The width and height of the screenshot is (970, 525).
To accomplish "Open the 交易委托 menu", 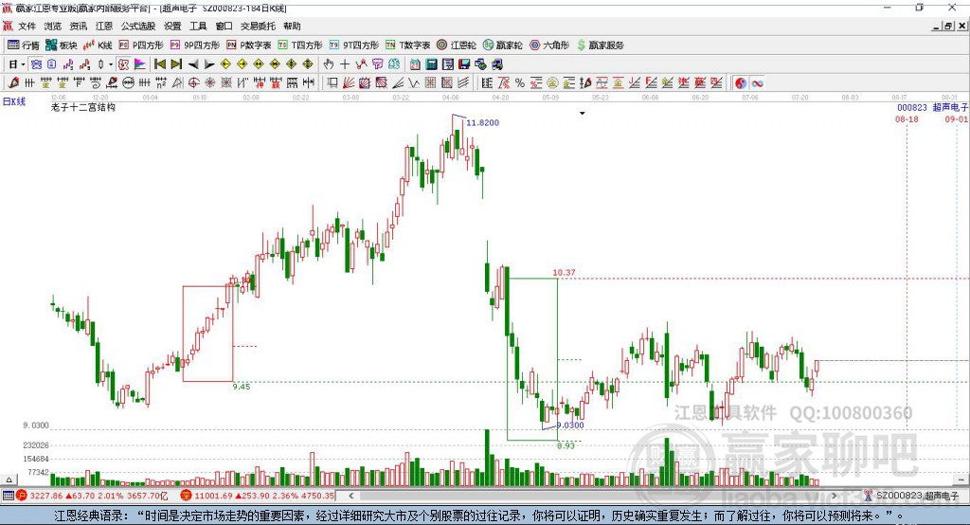I will 258,26.
